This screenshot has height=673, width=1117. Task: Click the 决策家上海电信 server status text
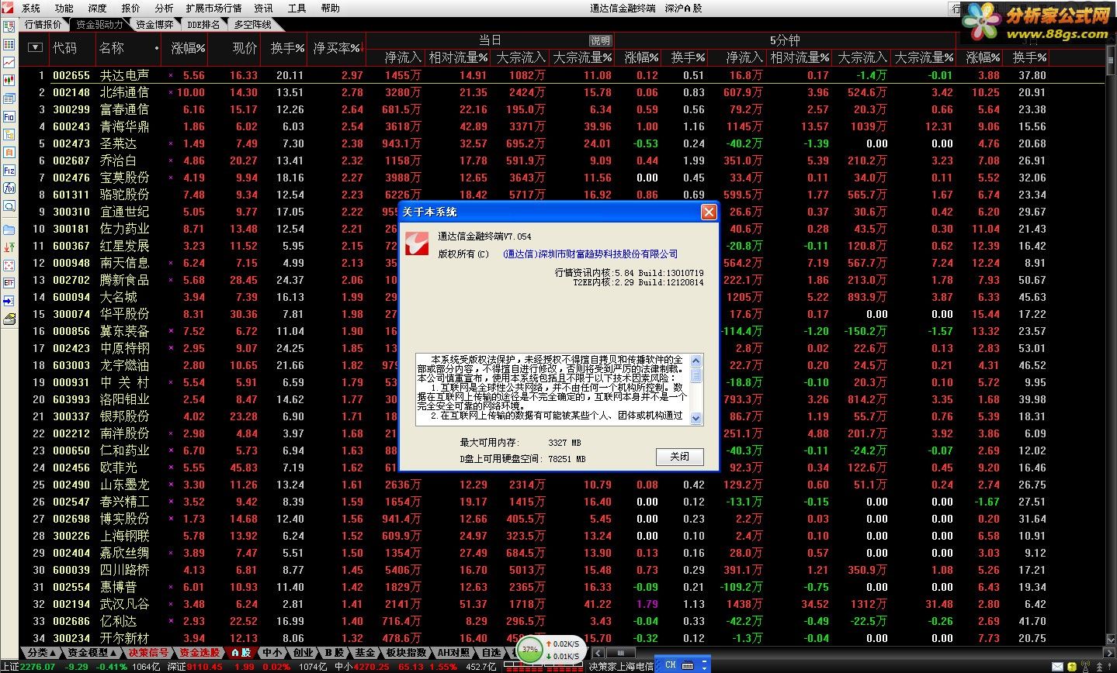tap(621, 666)
